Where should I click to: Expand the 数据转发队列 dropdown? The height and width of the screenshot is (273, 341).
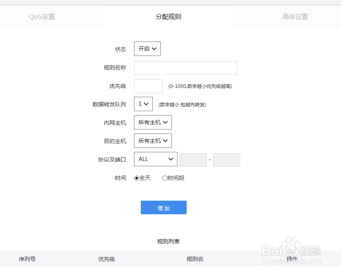143,104
